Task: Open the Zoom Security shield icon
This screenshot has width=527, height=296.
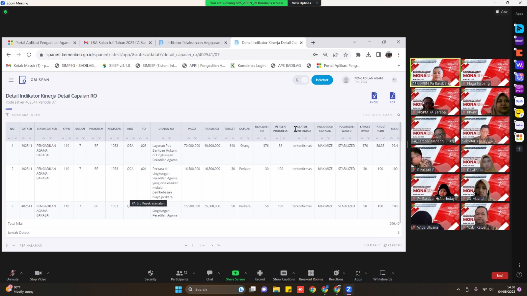Action: (151, 273)
